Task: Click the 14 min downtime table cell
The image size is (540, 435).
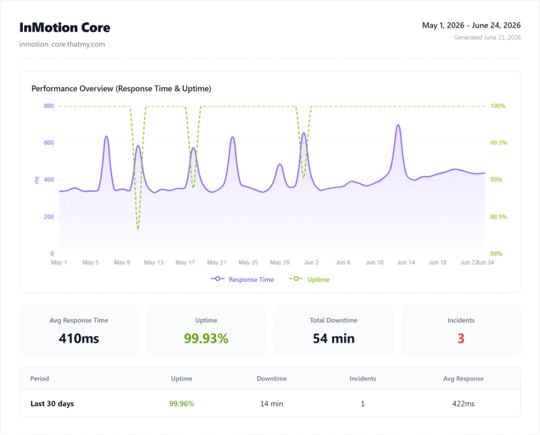Action: coord(271,404)
